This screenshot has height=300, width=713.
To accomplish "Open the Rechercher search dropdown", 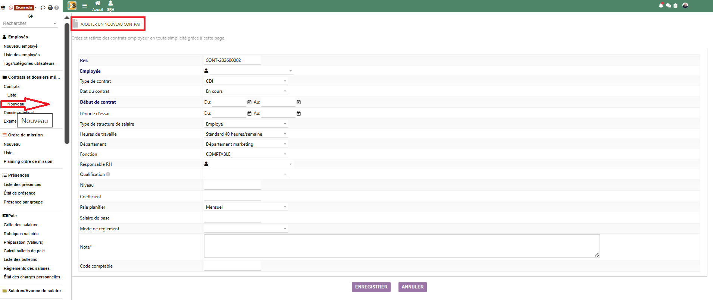I will [x=29, y=23].
